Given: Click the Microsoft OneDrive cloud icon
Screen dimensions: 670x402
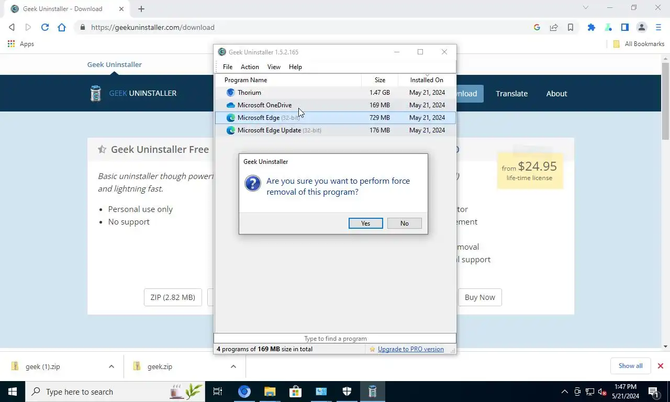Looking at the screenshot, I should (x=230, y=105).
